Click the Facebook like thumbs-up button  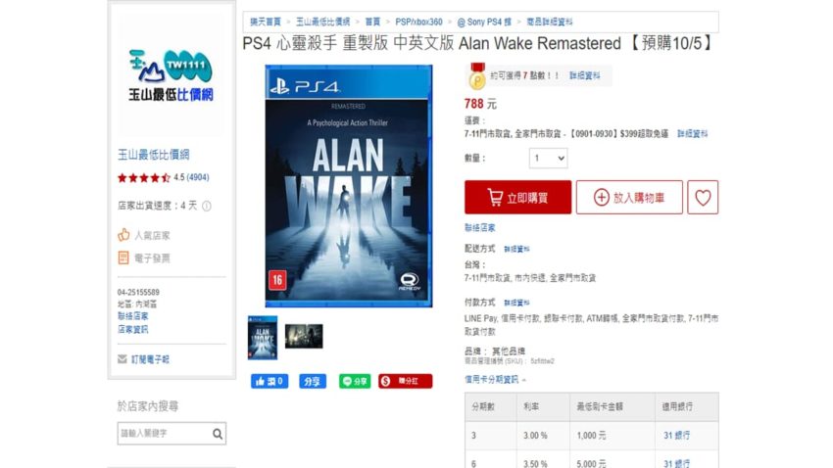(269, 381)
